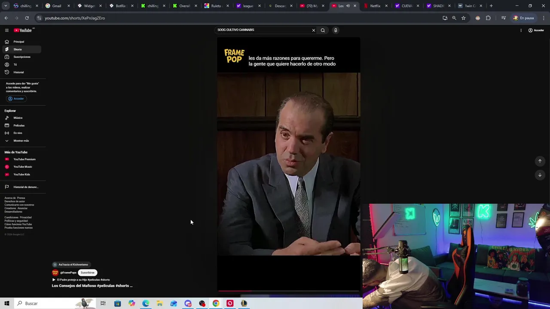The height and width of the screenshot is (309, 550).
Task: Click the Prensa footer link
Action: [21, 198]
